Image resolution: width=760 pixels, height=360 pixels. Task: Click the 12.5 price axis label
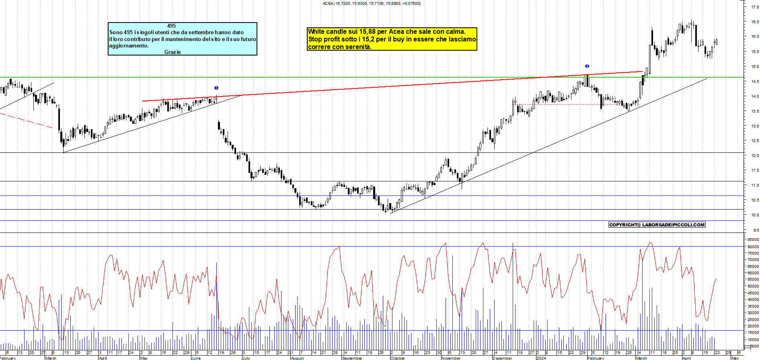pyautogui.click(x=755, y=141)
